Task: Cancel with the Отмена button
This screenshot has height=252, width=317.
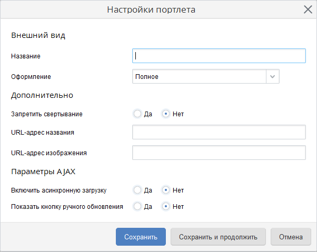Action: tap(291, 237)
